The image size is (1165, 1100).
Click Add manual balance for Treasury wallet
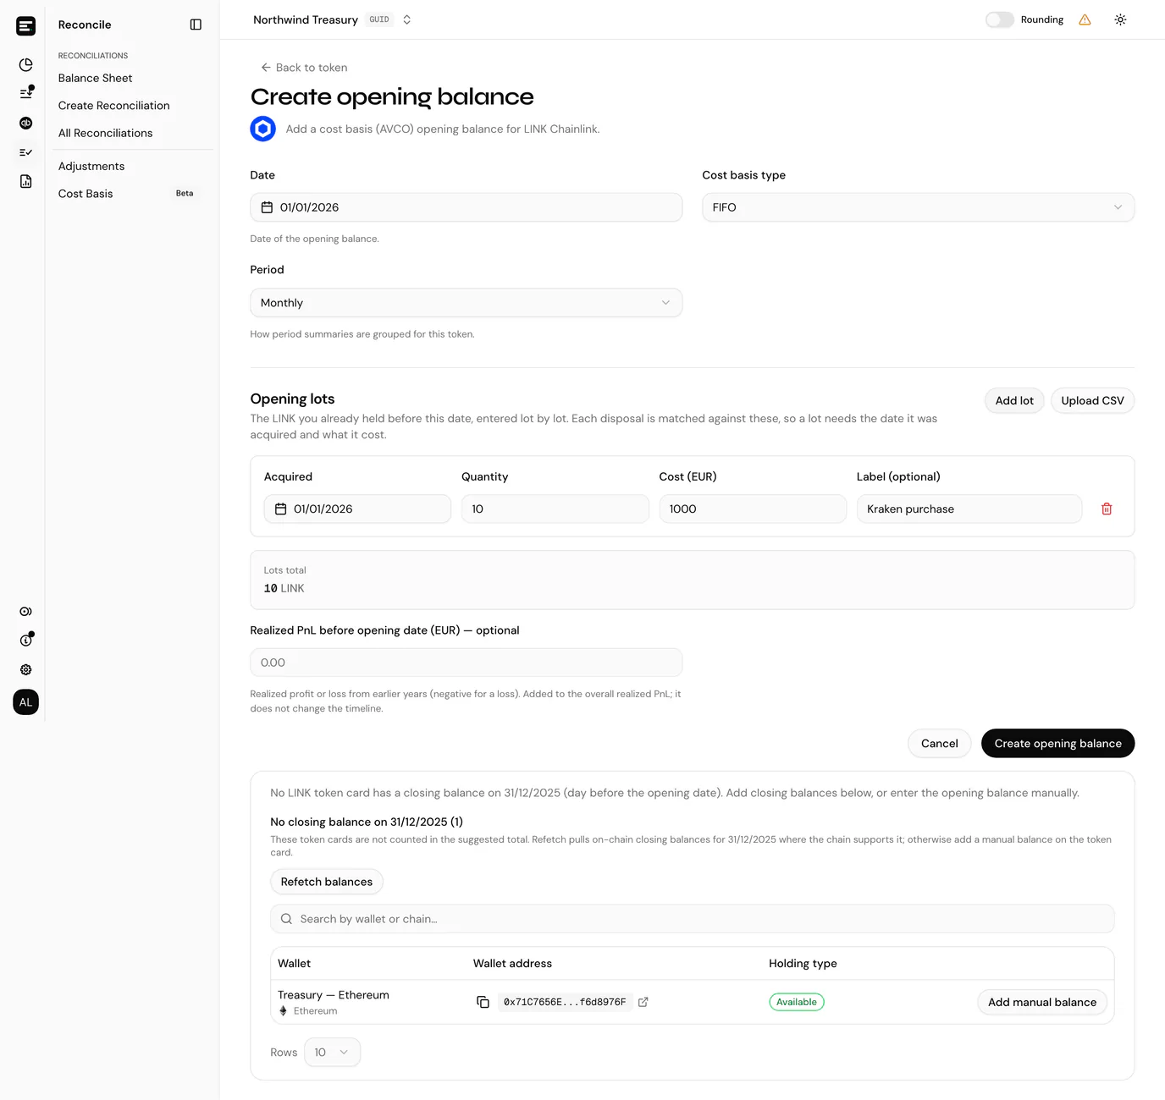[1042, 1002]
